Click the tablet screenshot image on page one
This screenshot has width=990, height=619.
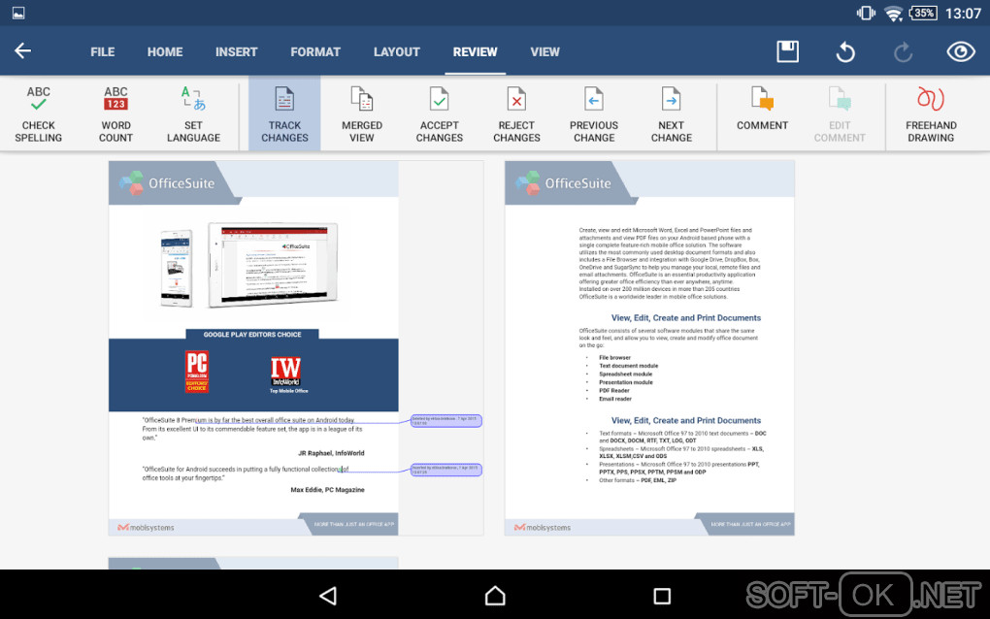click(x=273, y=265)
